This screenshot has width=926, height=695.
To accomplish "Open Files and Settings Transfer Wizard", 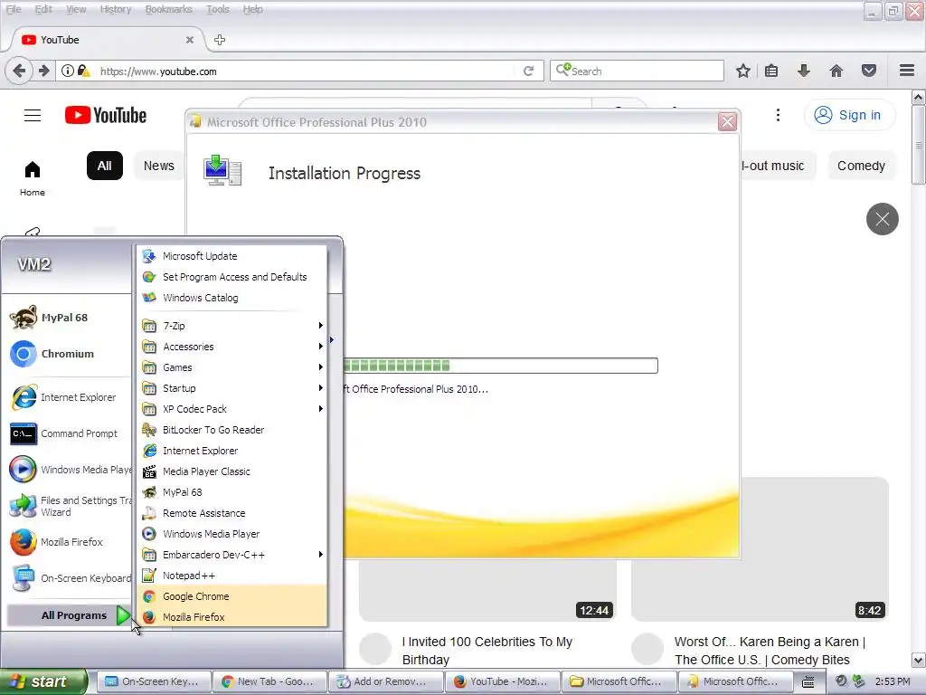I will pos(70,506).
